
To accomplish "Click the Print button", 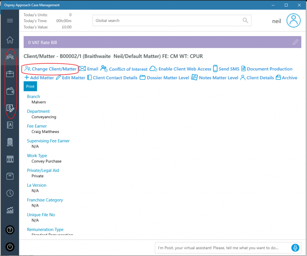I will point(30,86).
